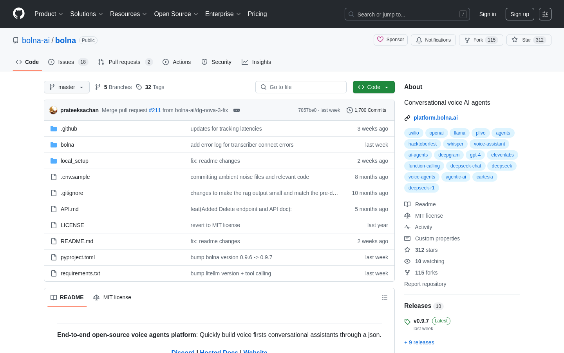View the 32 Tags

point(150,87)
